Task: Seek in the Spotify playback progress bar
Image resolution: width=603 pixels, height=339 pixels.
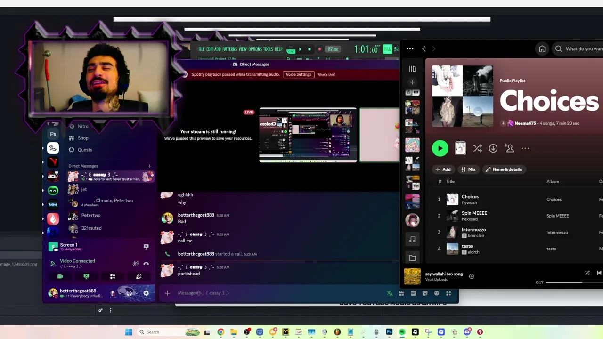Action: [x=574, y=282]
